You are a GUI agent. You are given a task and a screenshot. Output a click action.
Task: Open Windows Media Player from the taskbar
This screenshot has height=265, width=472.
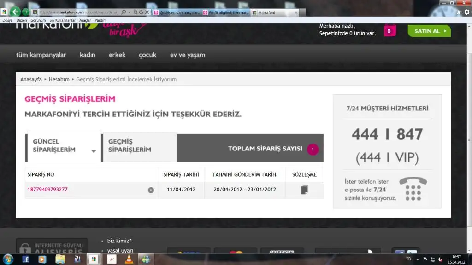(x=42, y=259)
